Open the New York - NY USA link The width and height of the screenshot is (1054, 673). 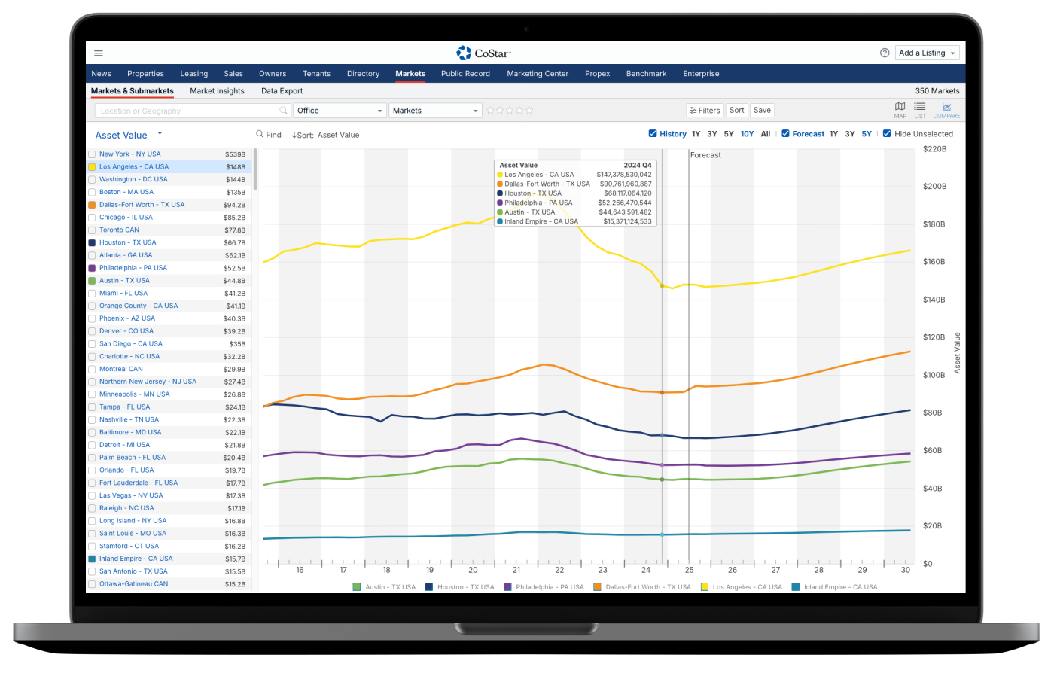[129, 154]
